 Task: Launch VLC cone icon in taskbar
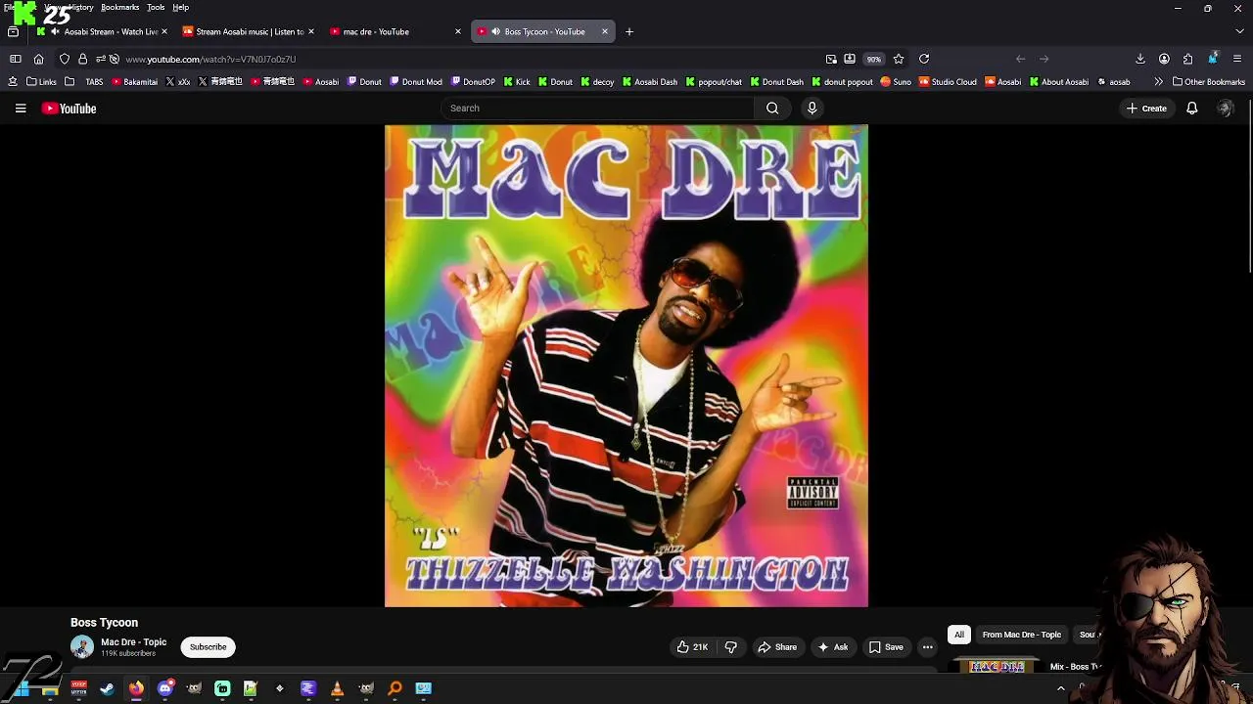pos(337,688)
